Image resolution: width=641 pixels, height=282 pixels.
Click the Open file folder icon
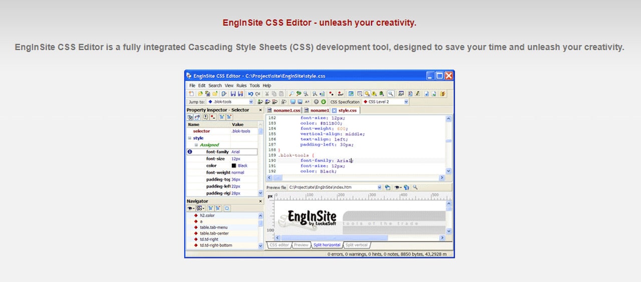pyautogui.click(x=200, y=94)
